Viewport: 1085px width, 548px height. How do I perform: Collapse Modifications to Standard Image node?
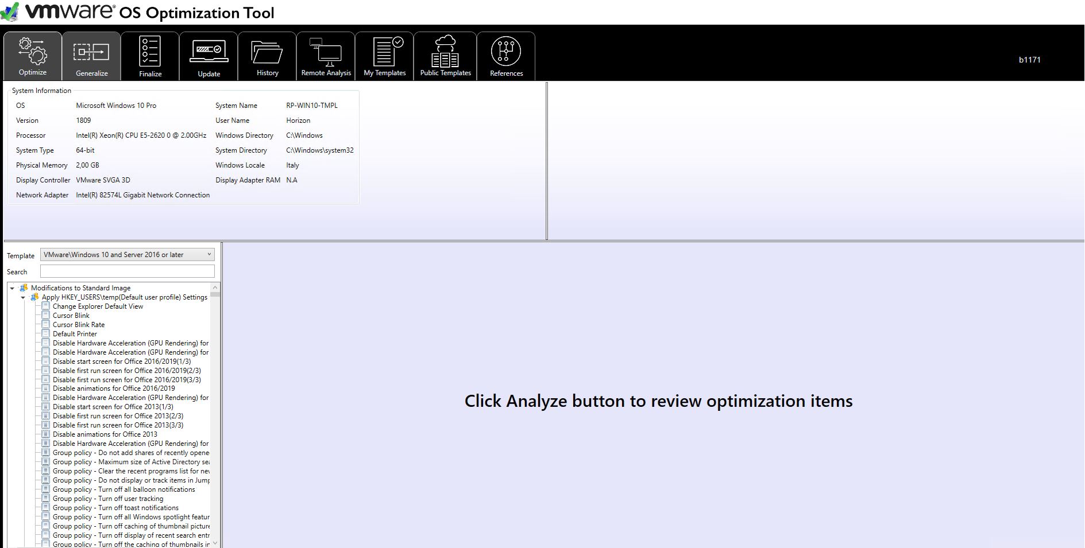(x=12, y=288)
